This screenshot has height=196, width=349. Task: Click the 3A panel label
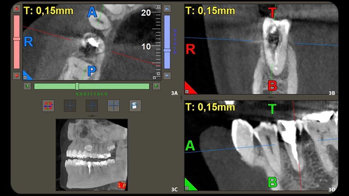pos(174,93)
